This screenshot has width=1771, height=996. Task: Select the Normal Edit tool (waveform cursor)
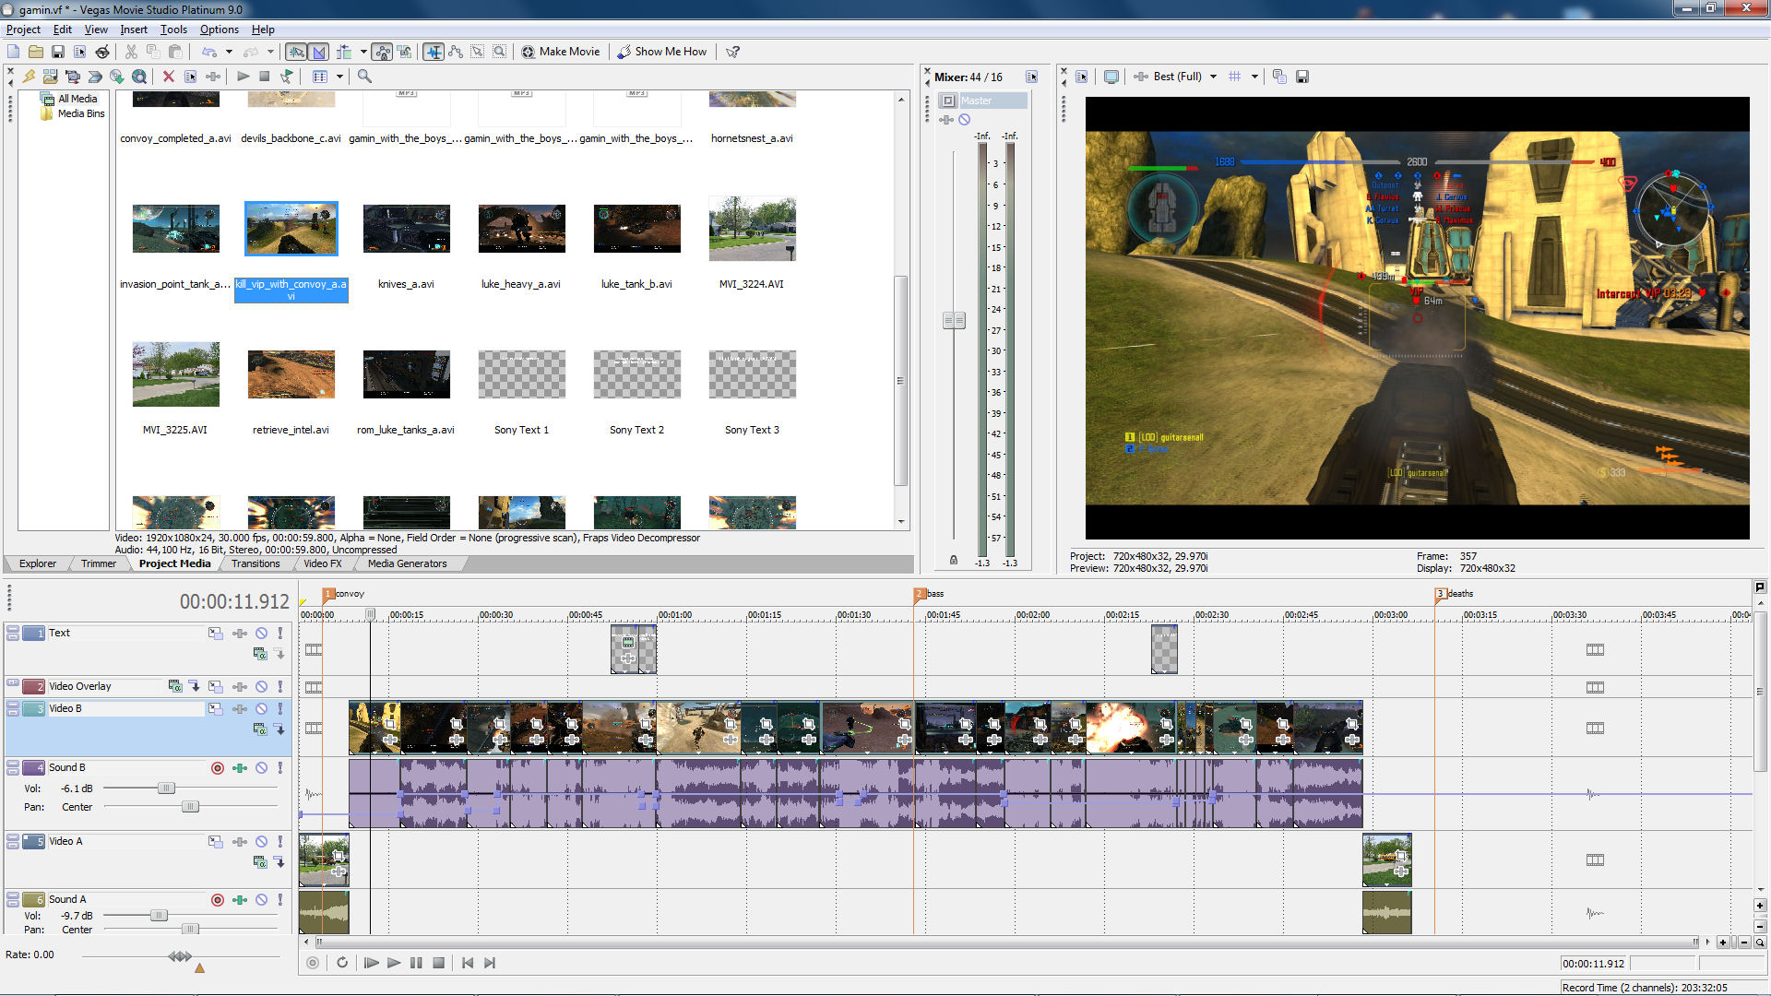click(434, 52)
